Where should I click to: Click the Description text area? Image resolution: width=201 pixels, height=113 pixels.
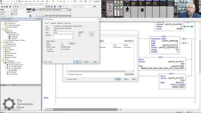[x=63, y=37]
